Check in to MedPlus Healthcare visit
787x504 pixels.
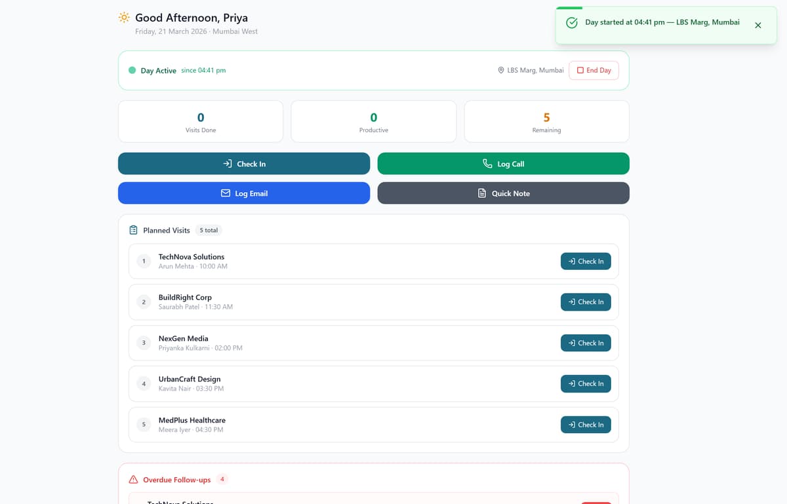pos(586,425)
